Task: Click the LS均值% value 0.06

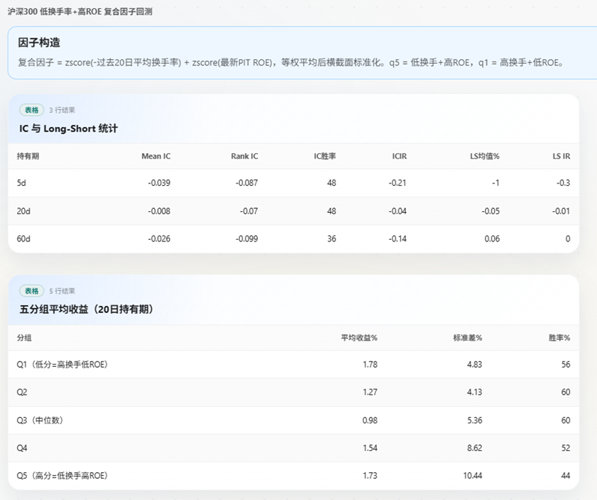Action: 492,239
